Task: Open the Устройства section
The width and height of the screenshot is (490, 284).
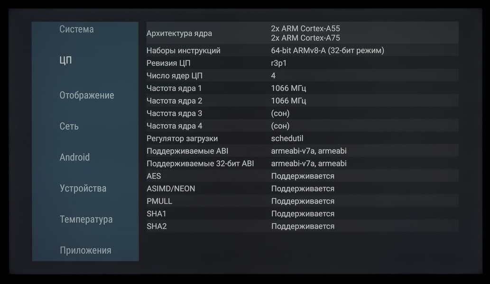Action: [83, 188]
